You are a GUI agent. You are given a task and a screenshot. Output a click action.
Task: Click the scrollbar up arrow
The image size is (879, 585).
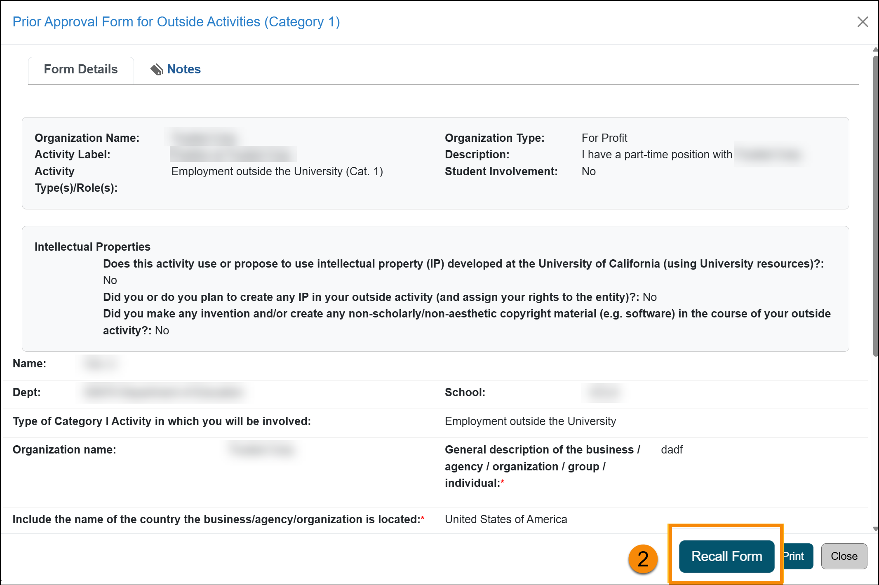[x=875, y=49]
